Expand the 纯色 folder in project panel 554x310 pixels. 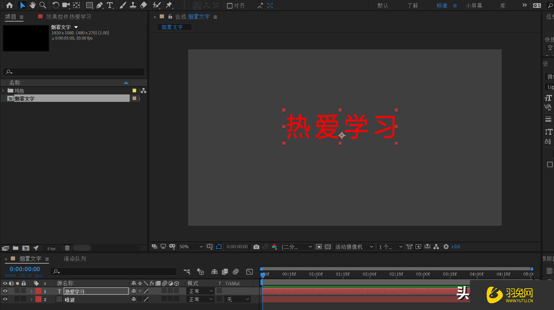point(3,90)
